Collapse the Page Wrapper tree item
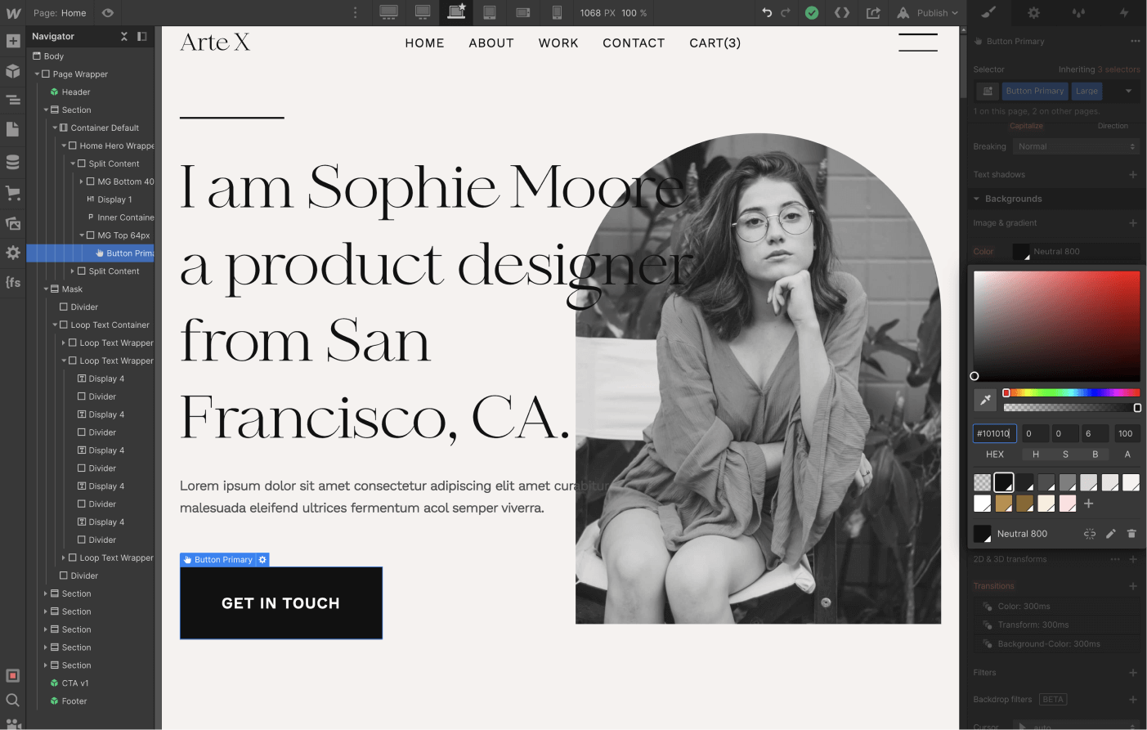Screen dimensions: 1147x730 36,74
